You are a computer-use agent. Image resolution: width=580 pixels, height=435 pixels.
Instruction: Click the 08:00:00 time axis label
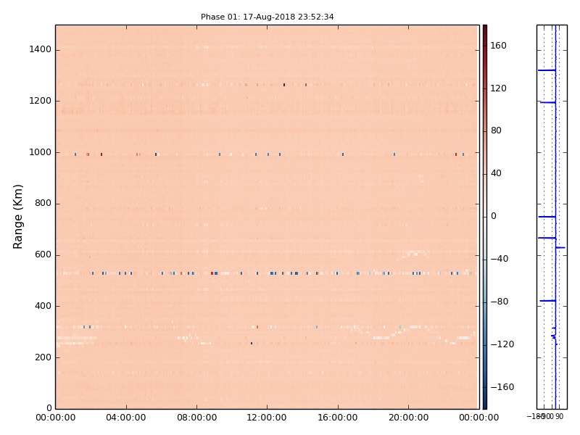[196, 418]
